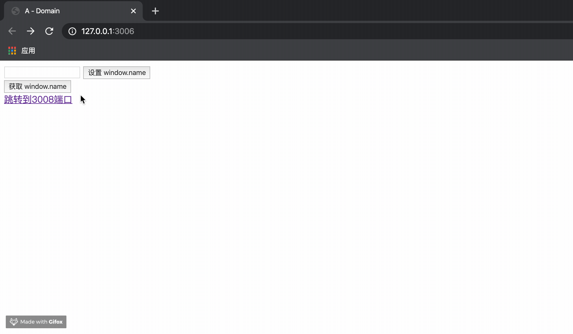Select the A - Domain tab title
Image resolution: width=573 pixels, height=334 pixels.
coord(42,11)
